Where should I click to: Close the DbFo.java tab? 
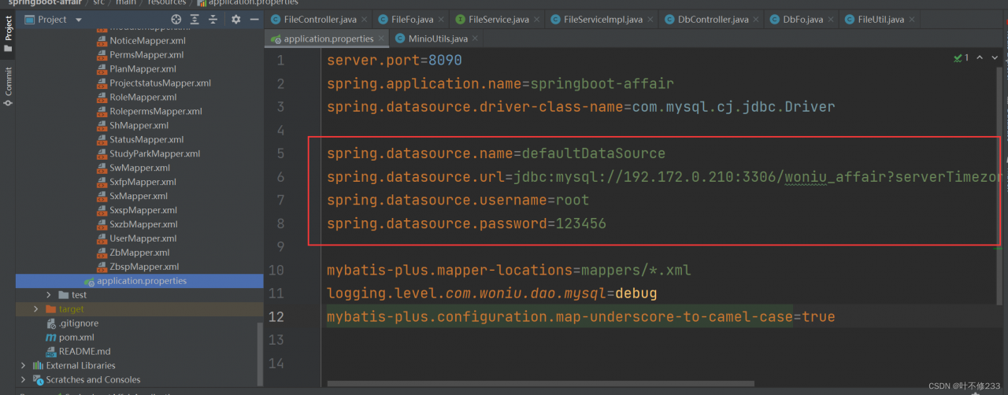point(830,19)
